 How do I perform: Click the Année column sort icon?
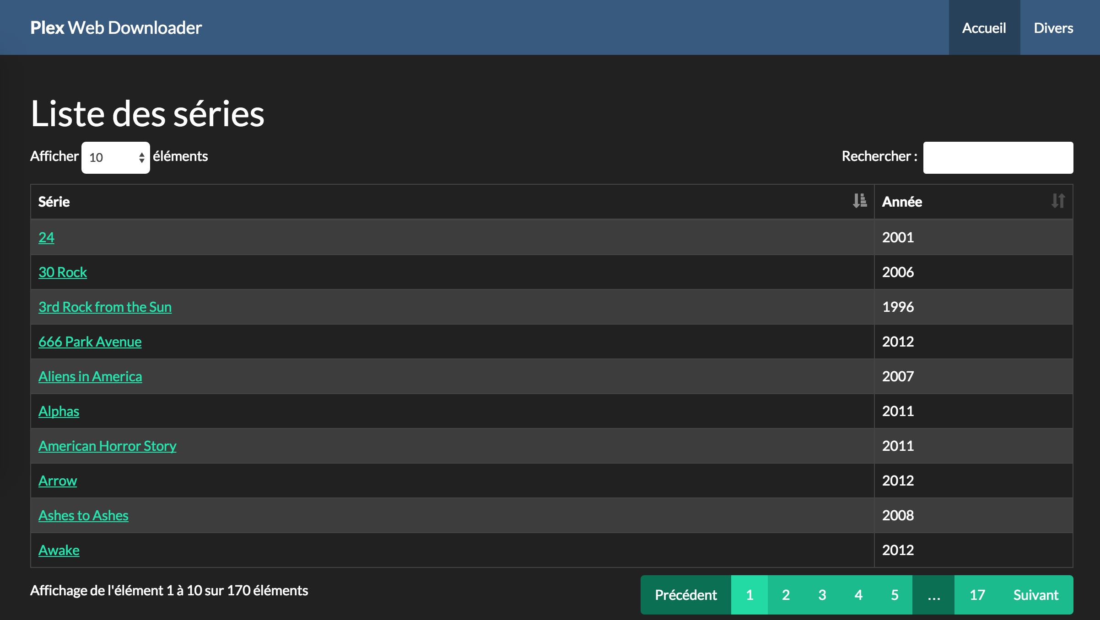(x=1058, y=201)
